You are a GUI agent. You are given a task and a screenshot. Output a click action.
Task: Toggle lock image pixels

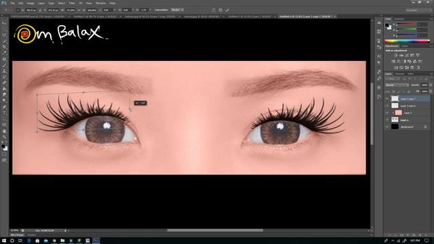tap(399, 91)
